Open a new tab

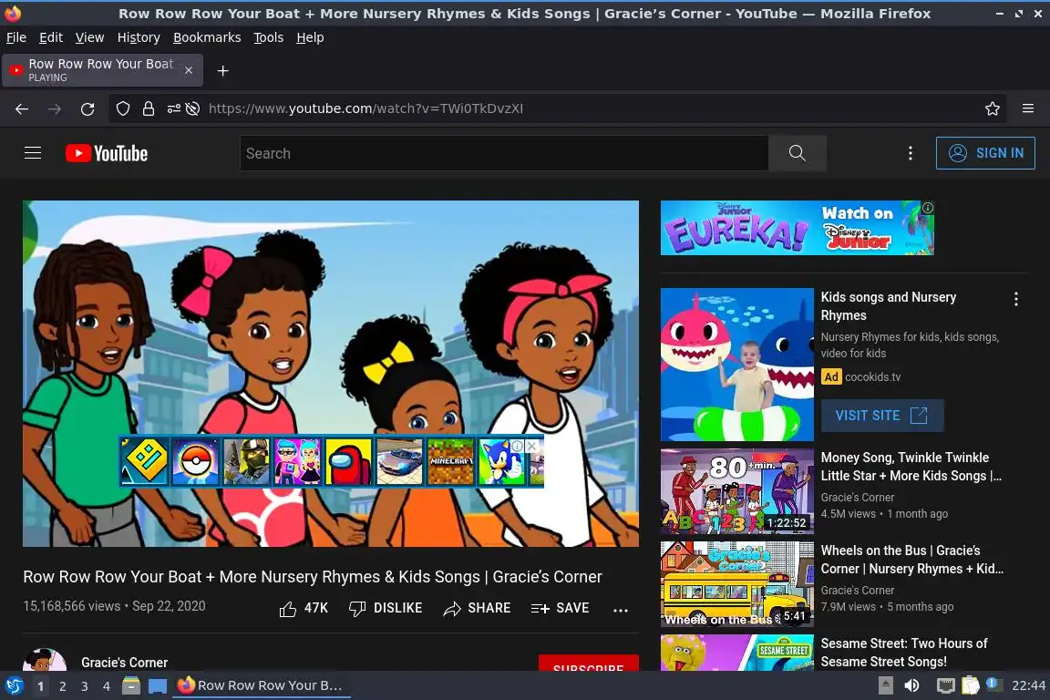[223, 70]
